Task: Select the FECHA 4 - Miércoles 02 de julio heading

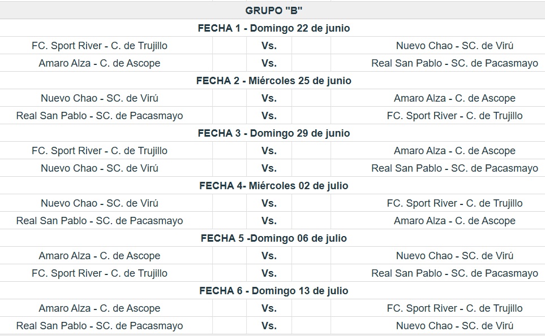Action: (273, 186)
